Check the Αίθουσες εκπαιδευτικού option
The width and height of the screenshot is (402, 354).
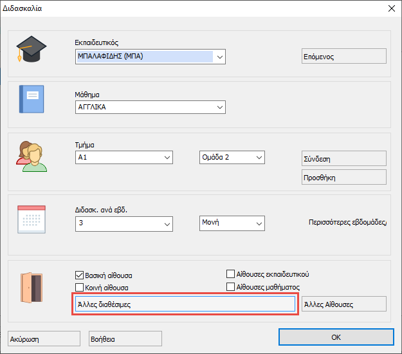click(x=231, y=273)
